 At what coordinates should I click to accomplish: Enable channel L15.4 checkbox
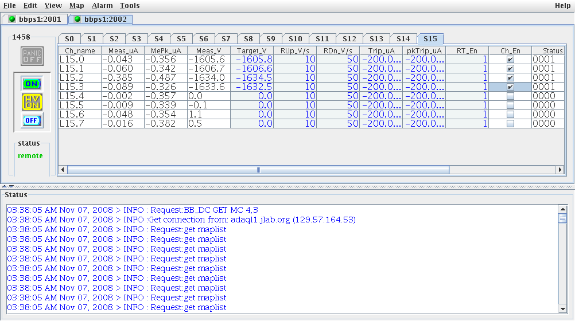pyautogui.click(x=510, y=96)
